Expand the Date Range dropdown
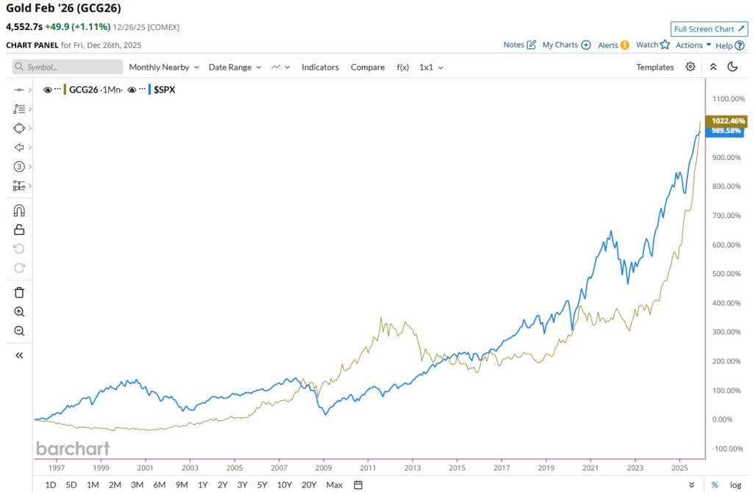 [x=235, y=67]
